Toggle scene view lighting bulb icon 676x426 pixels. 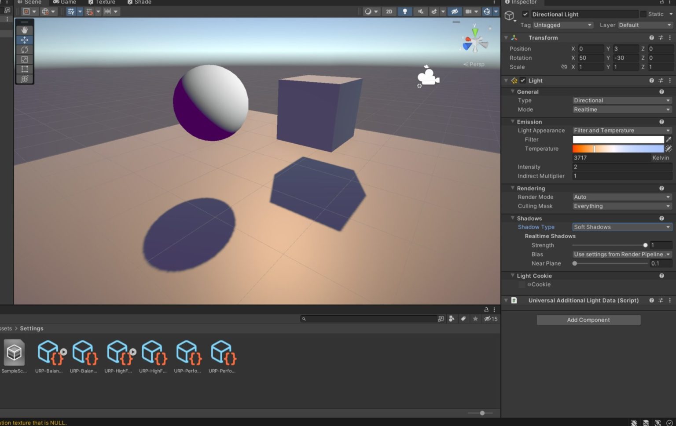pos(404,11)
